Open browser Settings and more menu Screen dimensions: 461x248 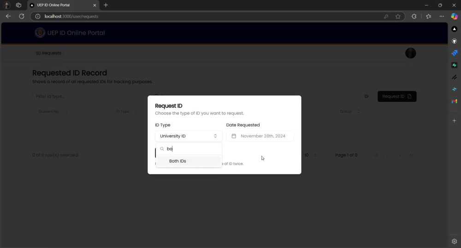click(x=442, y=17)
